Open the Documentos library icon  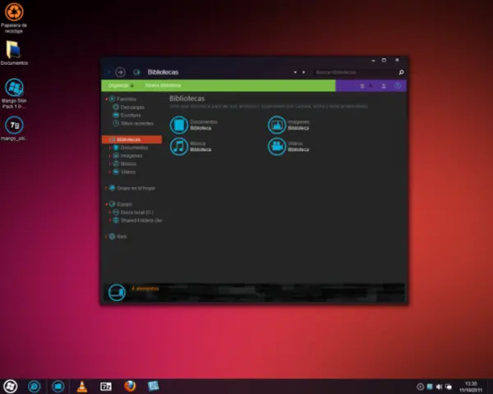pyautogui.click(x=179, y=125)
